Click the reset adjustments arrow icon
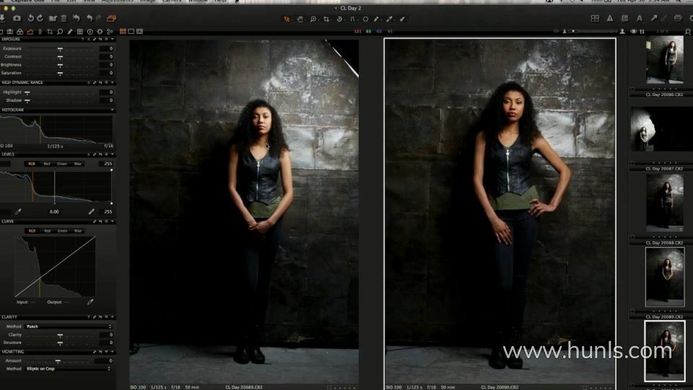 tap(76, 18)
